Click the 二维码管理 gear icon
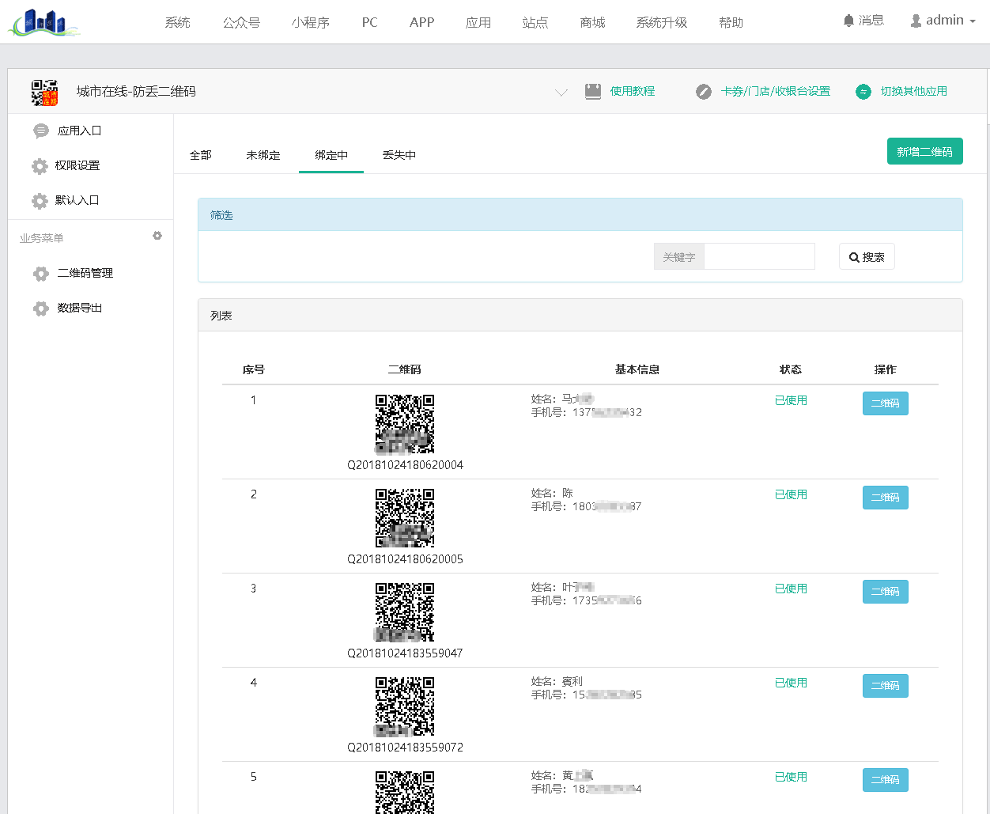Image resolution: width=990 pixels, height=814 pixels. pyautogui.click(x=41, y=273)
